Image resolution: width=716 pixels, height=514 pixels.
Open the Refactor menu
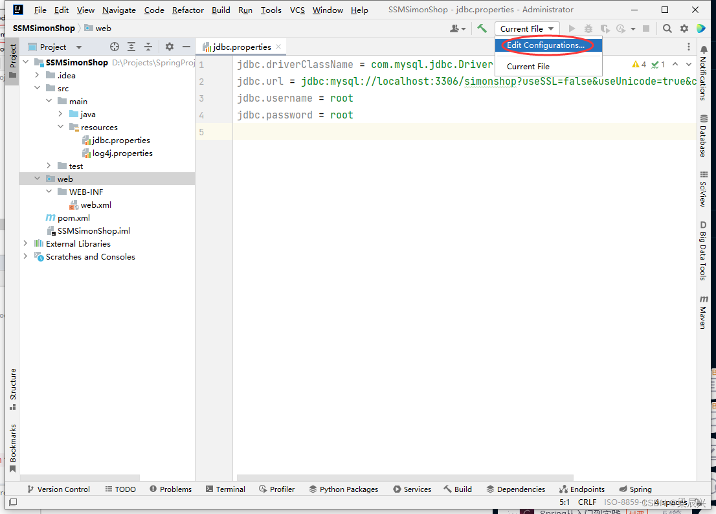188,10
